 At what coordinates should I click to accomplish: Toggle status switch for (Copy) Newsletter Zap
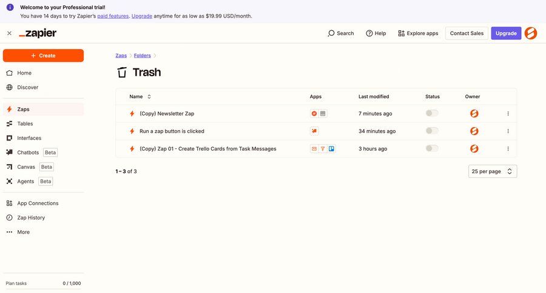431,113
